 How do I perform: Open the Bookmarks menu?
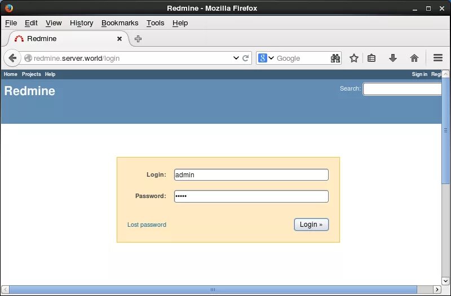click(120, 23)
